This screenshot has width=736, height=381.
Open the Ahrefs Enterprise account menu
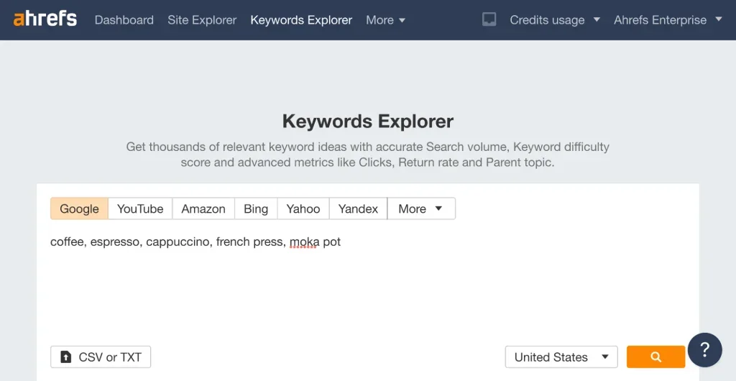668,20
